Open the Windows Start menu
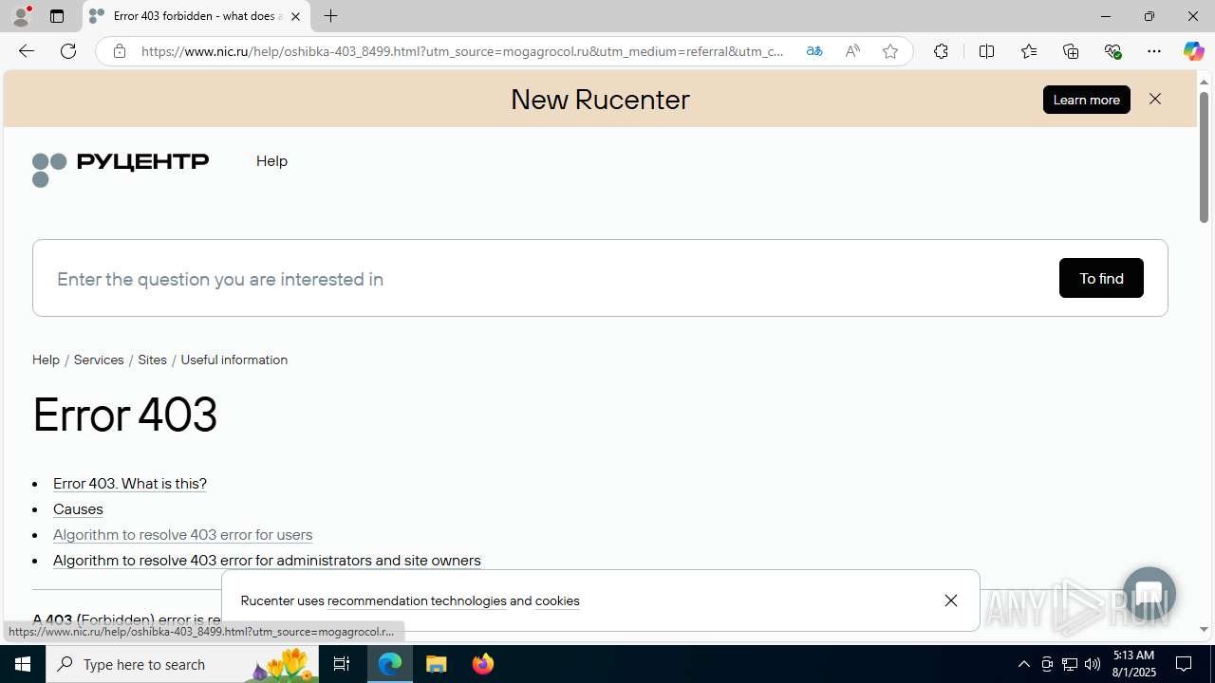The image size is (1215, 683). (x=23, y=664)
